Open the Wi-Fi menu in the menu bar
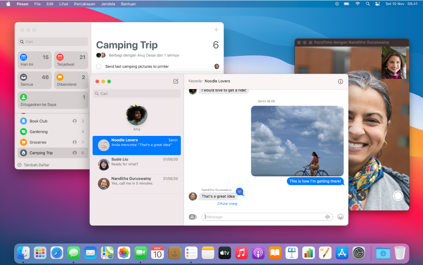Viewport: 423px width, 265px height. click(357, 4)
